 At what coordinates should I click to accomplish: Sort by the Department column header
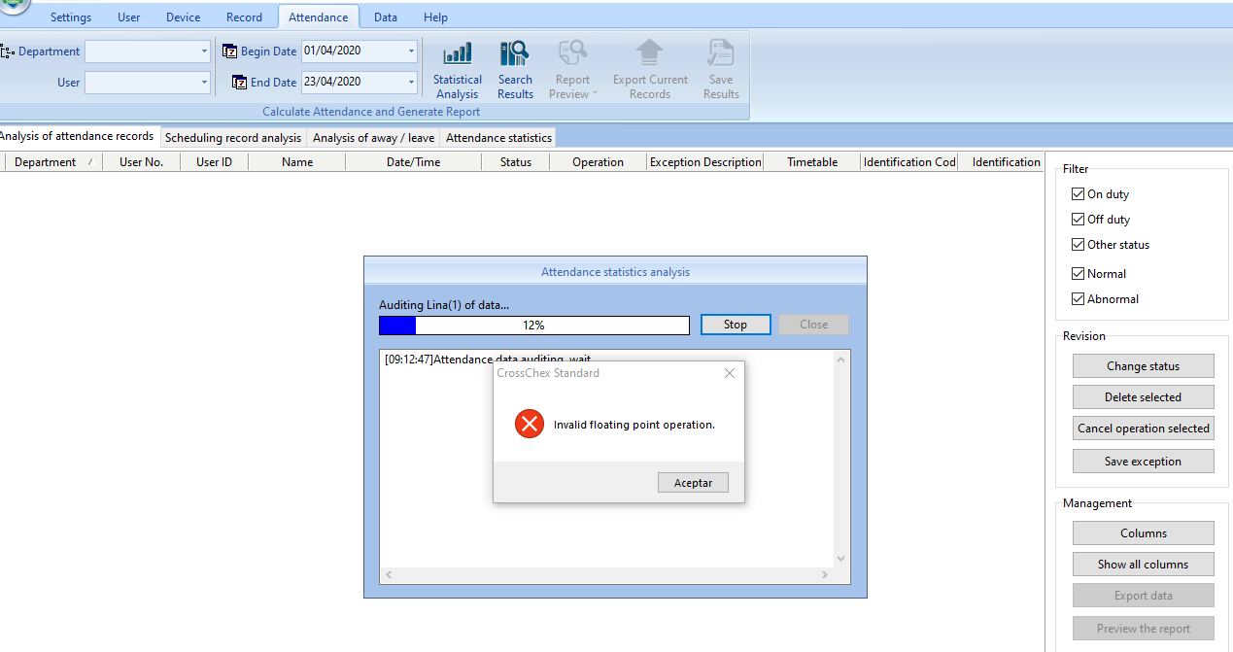[46, 162]
